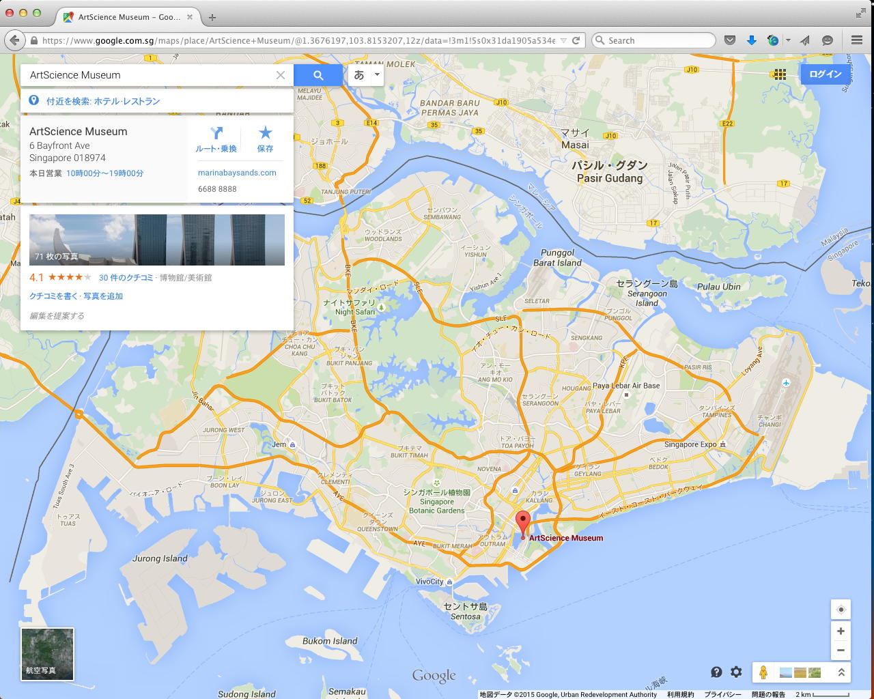Open 利用規約 terms link
This screenshot has height=699, width=874.
tap(680, 694)
